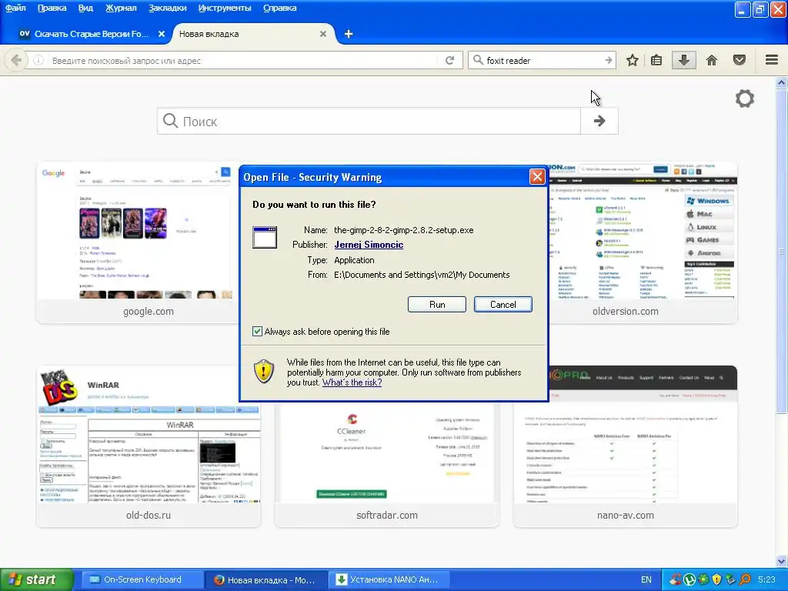Open the Файл menu
788x591 pixels.
click(15, 8)
